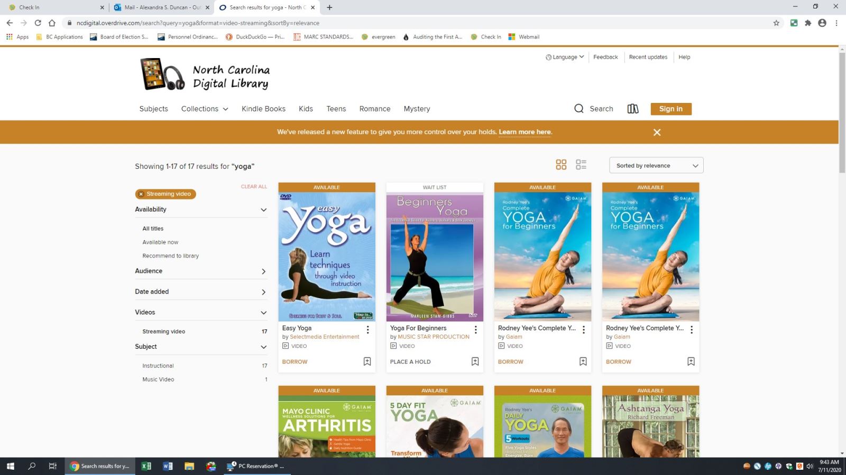Dismiss the holds feature banner
The height and width of the screenshot is (475, 846).
tap(657, 132)
